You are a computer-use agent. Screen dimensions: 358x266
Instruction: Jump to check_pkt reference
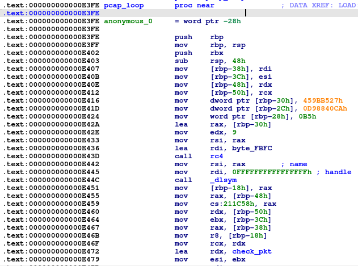(252, 251)
